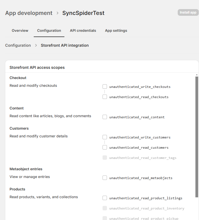Click the chevron after App development breadcrumb

57,13
